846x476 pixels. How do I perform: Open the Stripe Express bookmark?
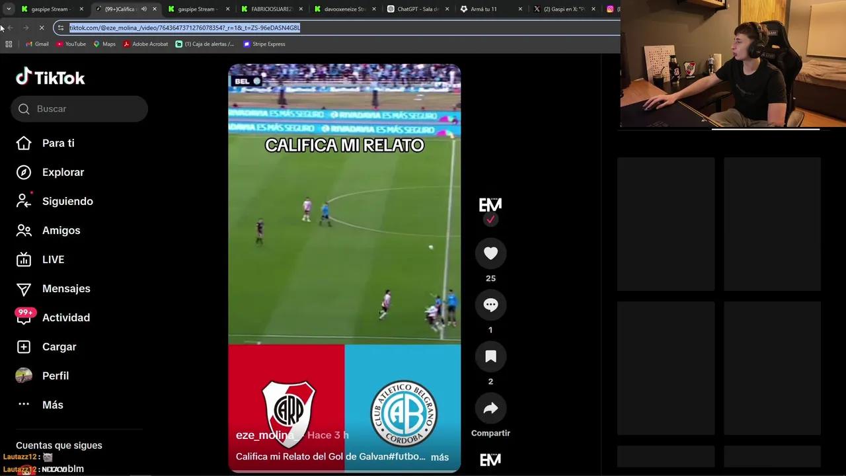pyautogui.click(x=264, y=44)
